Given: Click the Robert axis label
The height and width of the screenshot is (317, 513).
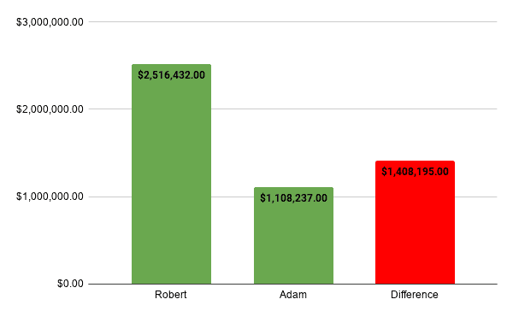Looking at the screenshot, I should pyautogui.click(x=170, y=295).
